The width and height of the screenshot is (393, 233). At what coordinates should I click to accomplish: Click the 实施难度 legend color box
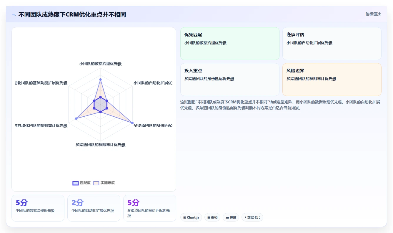pos(96,183)
